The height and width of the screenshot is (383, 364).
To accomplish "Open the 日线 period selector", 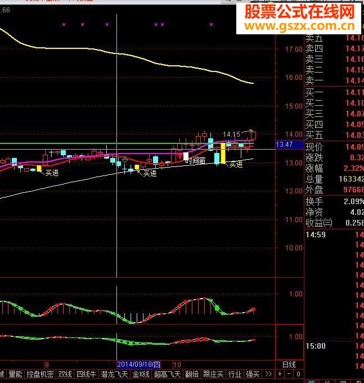I will 289,364.
